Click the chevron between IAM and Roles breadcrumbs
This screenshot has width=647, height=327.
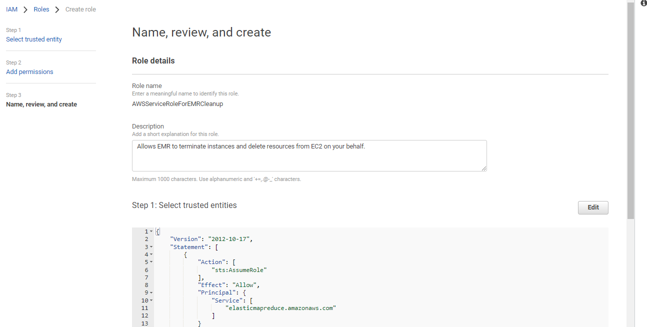25,9
